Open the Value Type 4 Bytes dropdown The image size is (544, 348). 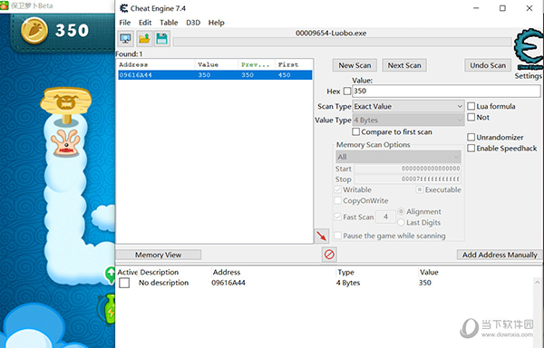(408, 120)
